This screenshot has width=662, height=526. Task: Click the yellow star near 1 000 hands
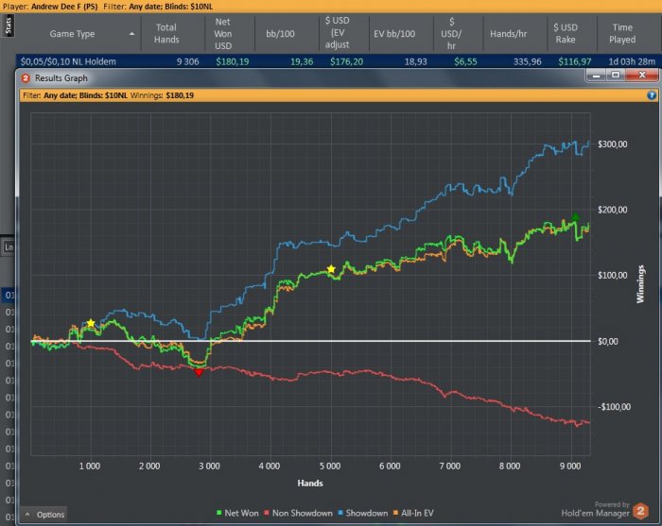[91, 323]
